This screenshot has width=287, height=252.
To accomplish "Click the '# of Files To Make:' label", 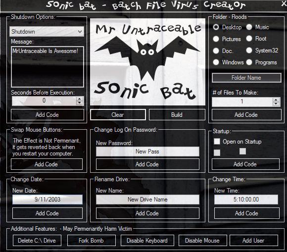I will tap(236, 93).
